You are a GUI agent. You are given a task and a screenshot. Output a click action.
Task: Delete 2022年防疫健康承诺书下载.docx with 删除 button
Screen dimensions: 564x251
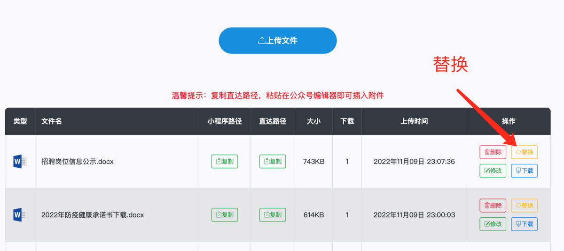point(493,206)
